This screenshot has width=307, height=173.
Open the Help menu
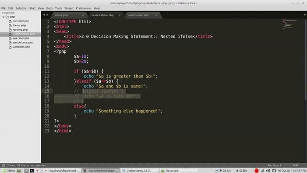[97, 8]
